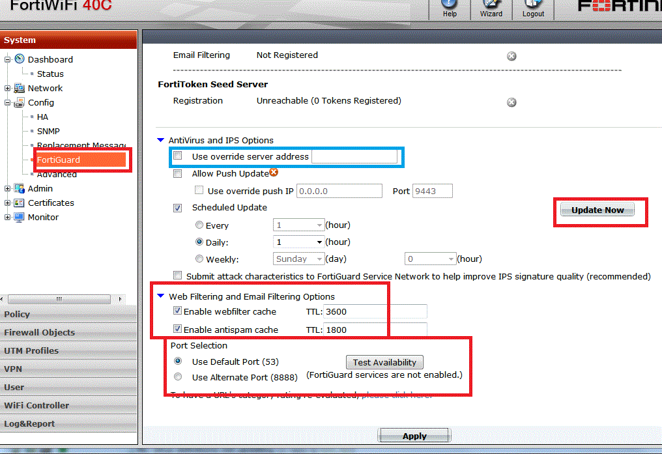Image resolution: width=662 pixels, height=454 pixels.
Task: Uncheck the Scheduled Update checkbox
Action: tap(178, 208)
